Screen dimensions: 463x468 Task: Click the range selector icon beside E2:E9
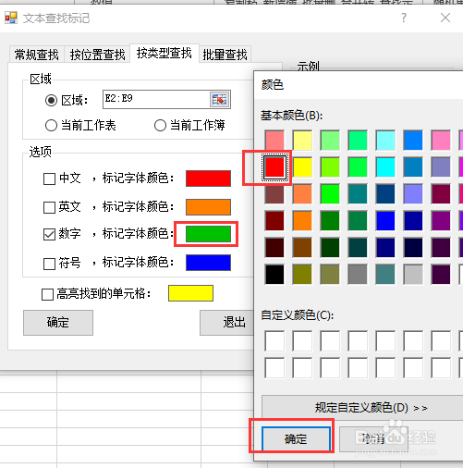[x=219, y=100]
